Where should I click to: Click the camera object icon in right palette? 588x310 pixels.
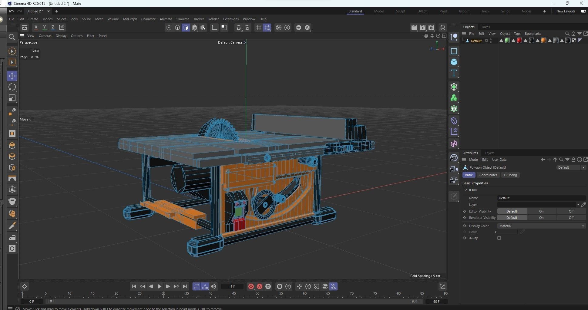pyautogui.click(x=454, y=169)
